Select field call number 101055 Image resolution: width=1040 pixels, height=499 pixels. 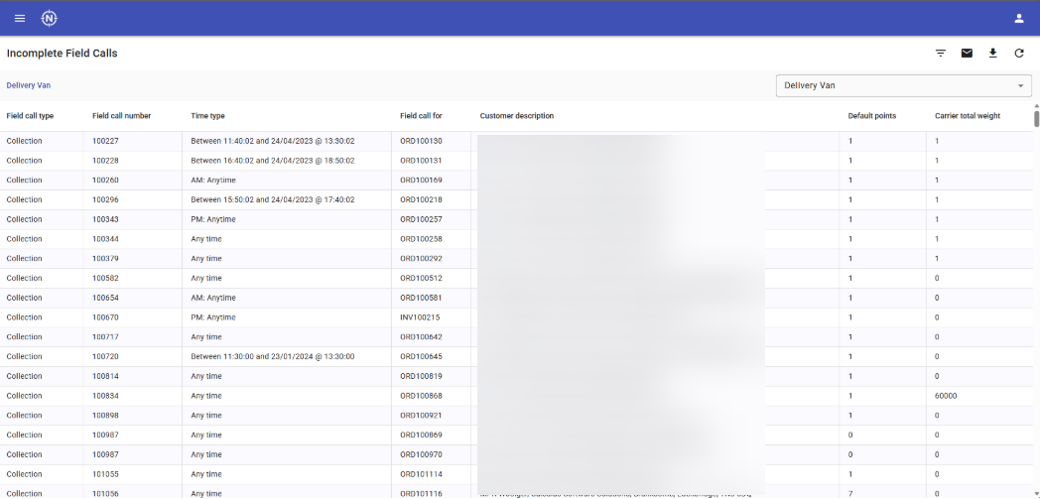pyautogui.click(x=105, y=474)
